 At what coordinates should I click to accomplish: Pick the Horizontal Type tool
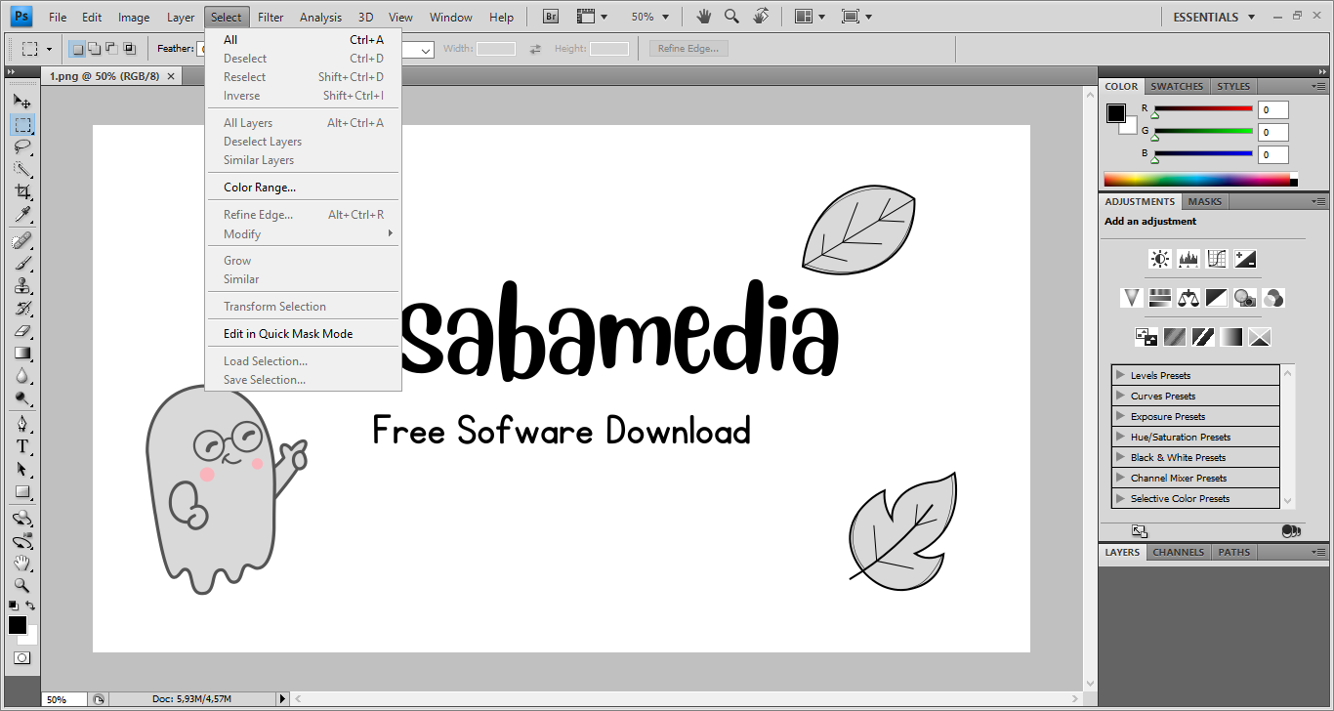(22, 446)
